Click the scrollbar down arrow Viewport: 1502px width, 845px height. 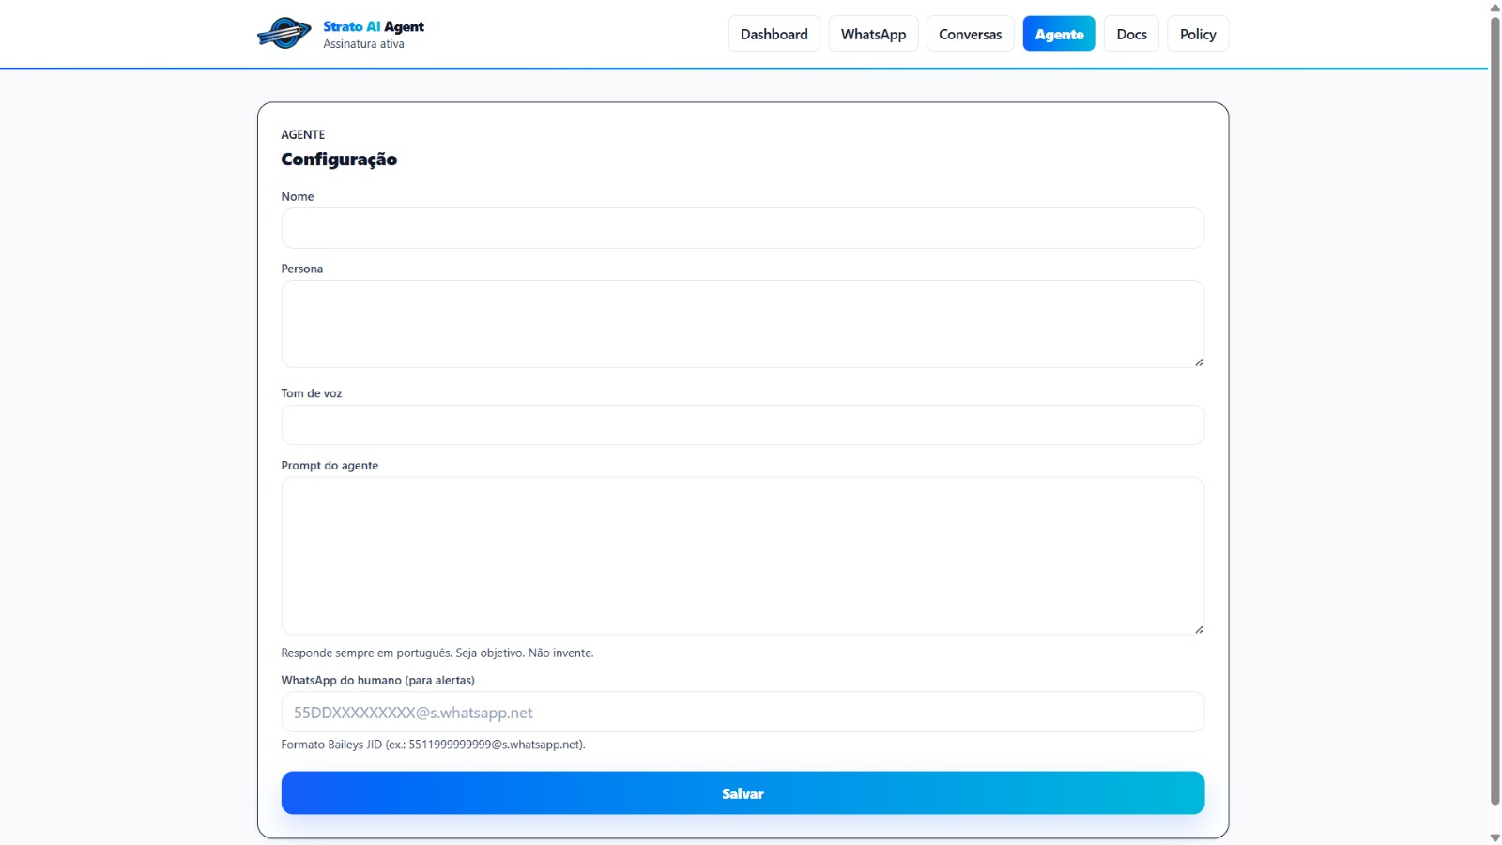click(x=1494, y=837)
